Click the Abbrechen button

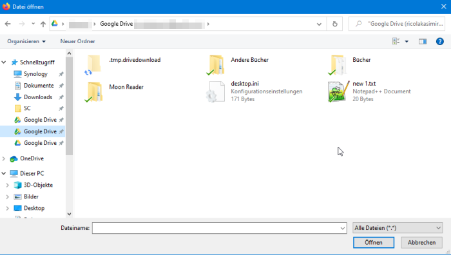(x=421, y=242)
